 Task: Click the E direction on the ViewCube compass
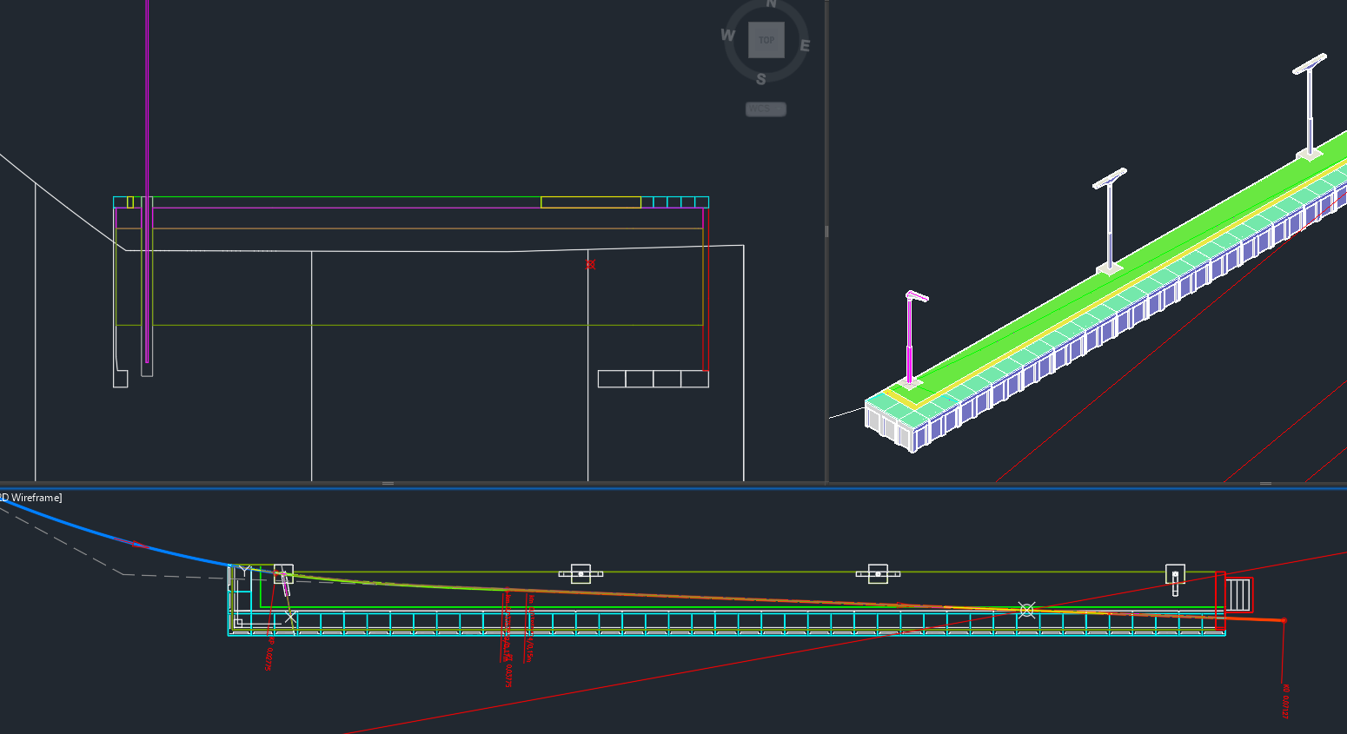(805, 46)
